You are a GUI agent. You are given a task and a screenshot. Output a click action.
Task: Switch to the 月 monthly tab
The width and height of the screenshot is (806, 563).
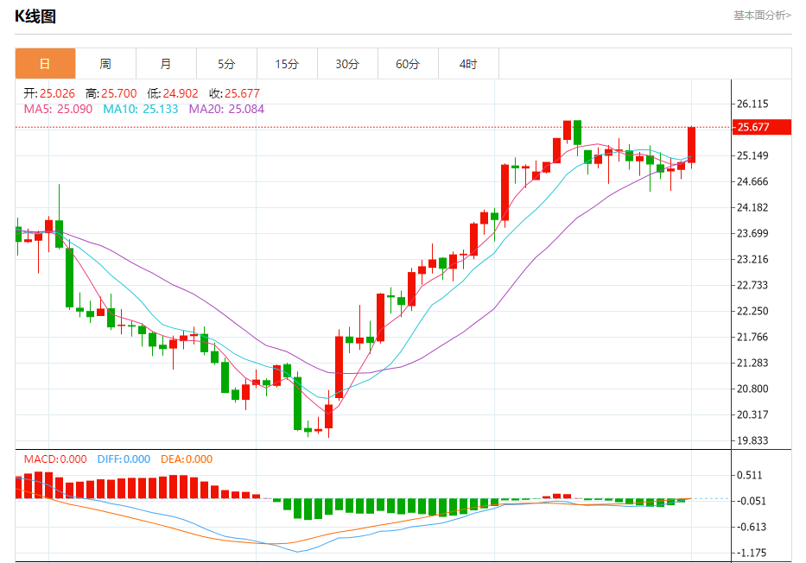[166, 64]
